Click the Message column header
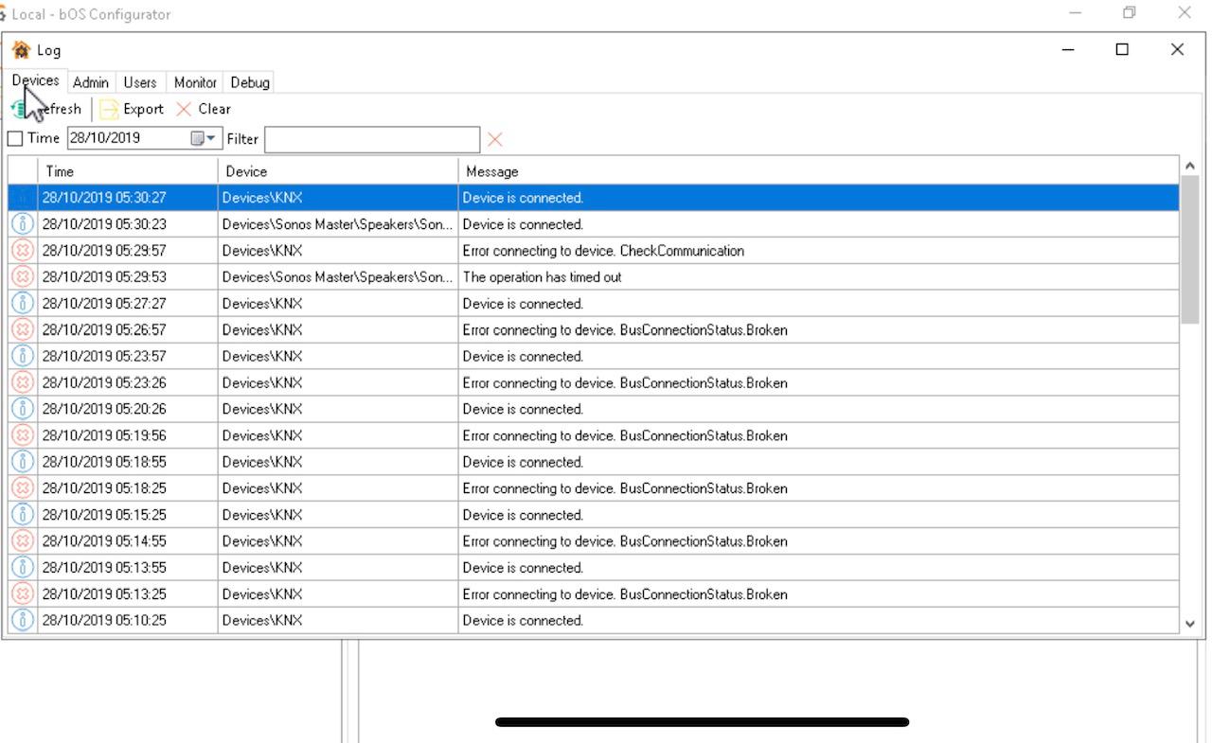Image resolution: width=1212 pixels, height=743 pixels. (x=818, y=171)
